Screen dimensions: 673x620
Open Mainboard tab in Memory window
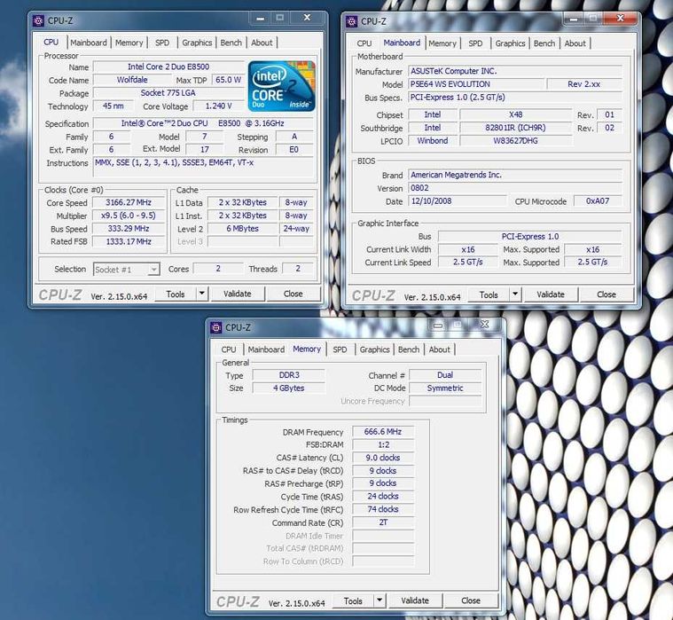pos(266,349)
